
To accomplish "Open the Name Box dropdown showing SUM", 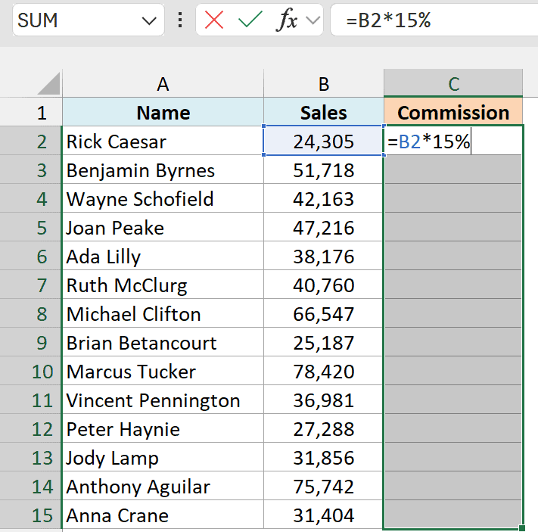I will coord(149,21).
